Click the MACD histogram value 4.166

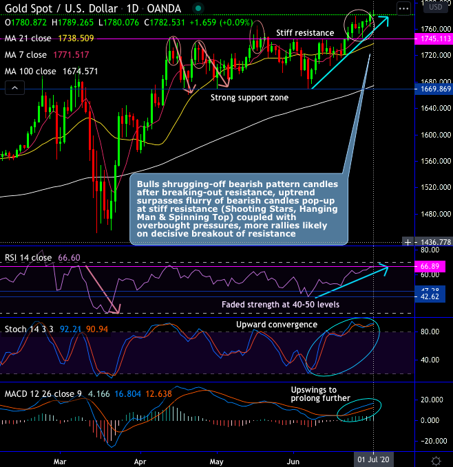99,393
